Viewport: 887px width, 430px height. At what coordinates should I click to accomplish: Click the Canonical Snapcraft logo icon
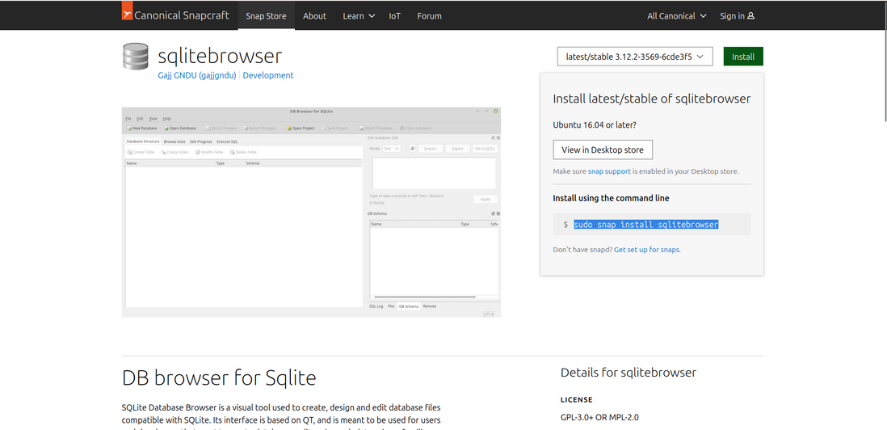coord(127,12)
